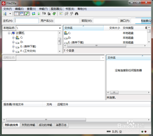Open the 编辑(E) menu
Image resolution: width=153 pixels, height=136 pixels.
[x=19, y=9]
